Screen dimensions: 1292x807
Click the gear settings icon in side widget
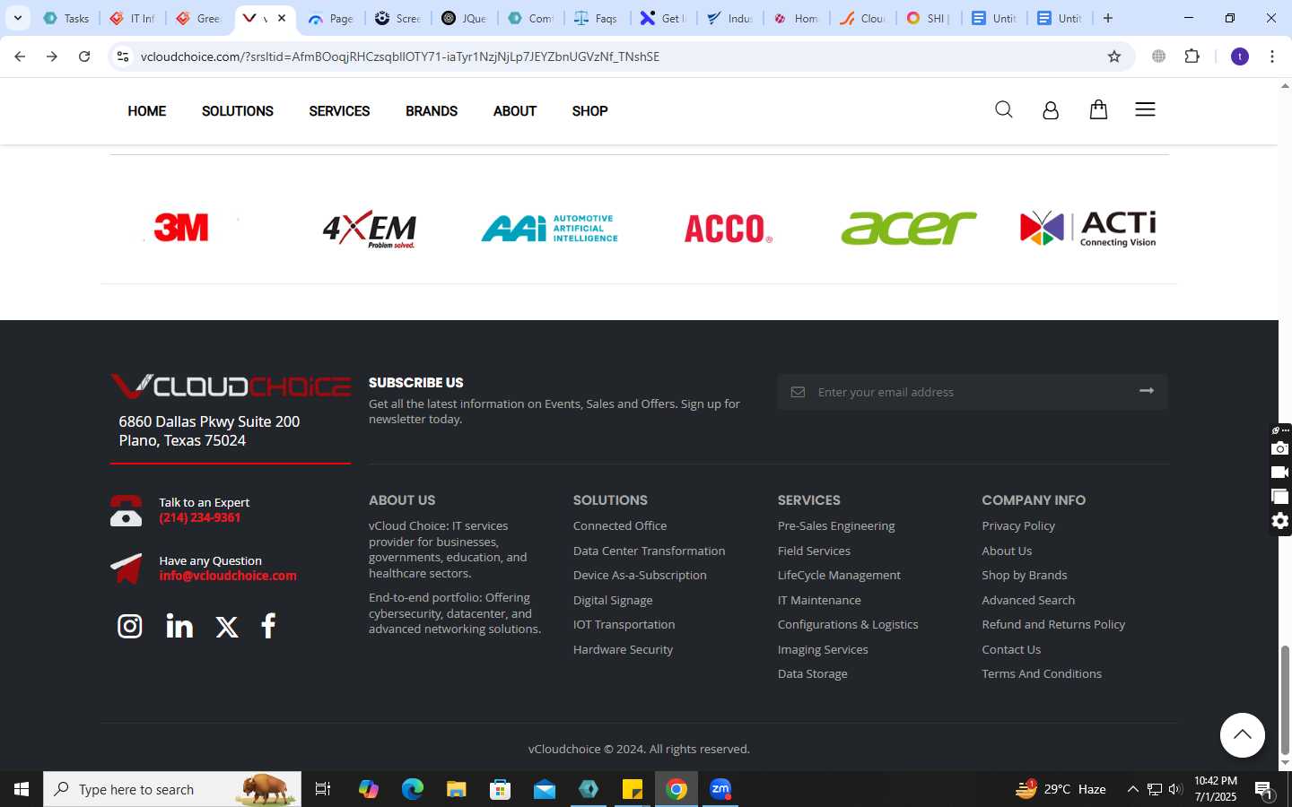tap(1280, 521)
